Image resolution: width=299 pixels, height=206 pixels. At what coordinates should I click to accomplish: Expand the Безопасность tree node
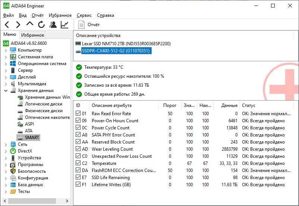pos(6,172)
